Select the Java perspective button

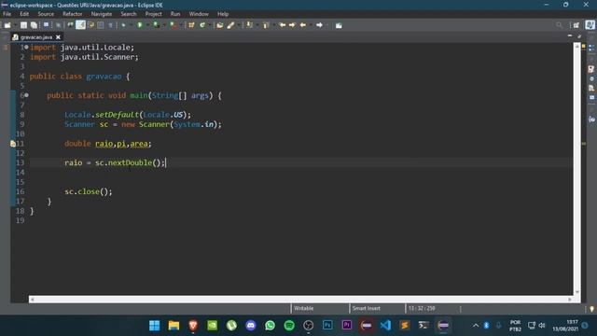[x=590, y=25]
